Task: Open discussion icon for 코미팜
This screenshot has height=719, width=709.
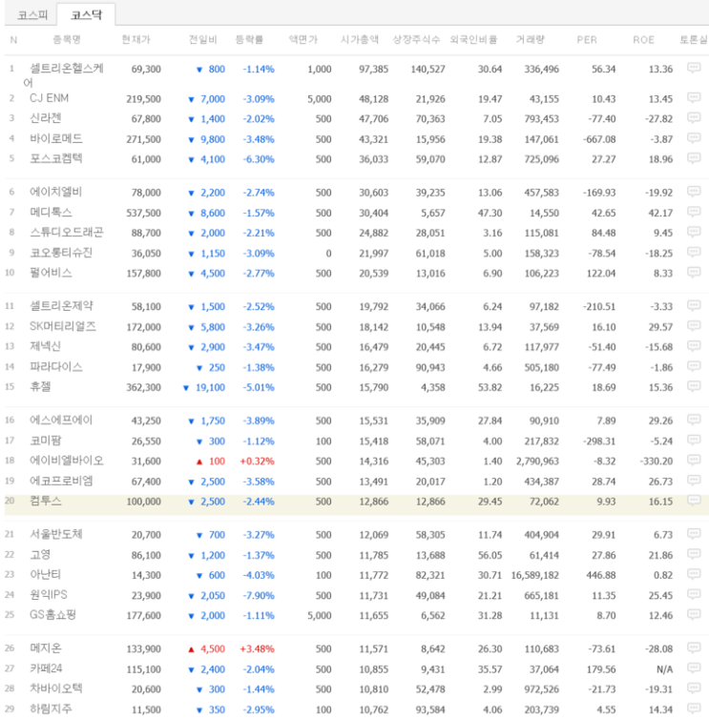Action: tap(694, 441)
